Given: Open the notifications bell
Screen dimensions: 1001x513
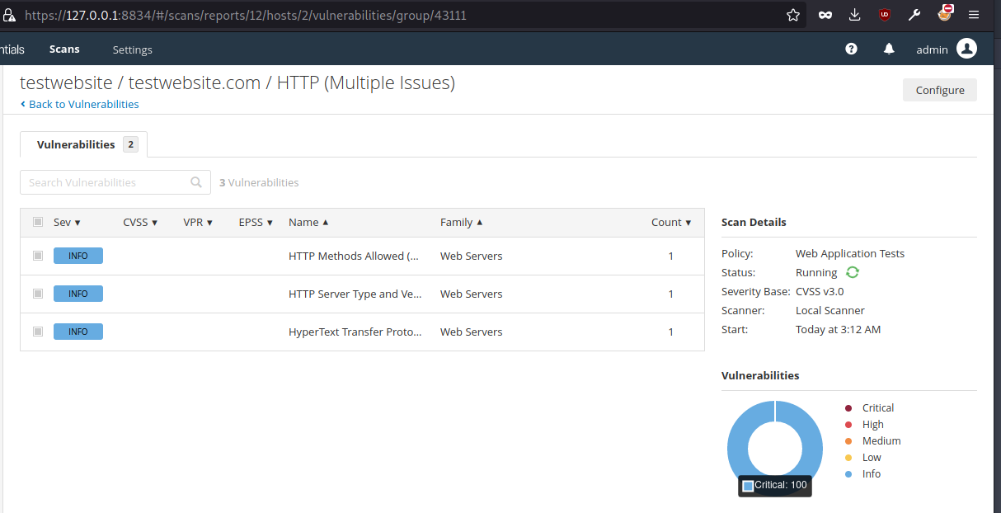Looking at the screenshot, I should click(889, 49).
